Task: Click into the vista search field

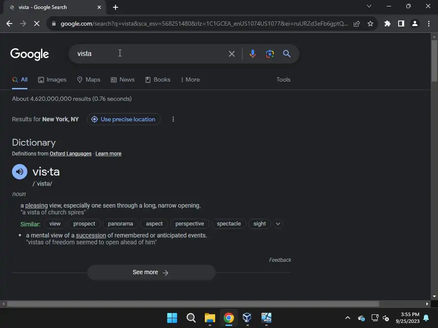Action: click(x=151, y=54)
